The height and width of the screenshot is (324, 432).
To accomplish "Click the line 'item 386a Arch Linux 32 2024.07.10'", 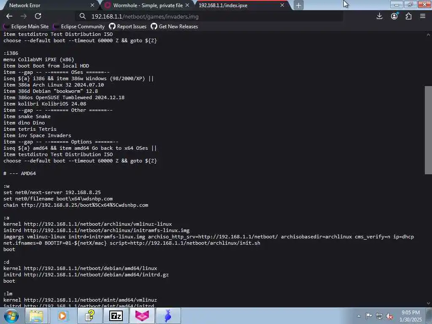I will [54, 85].
